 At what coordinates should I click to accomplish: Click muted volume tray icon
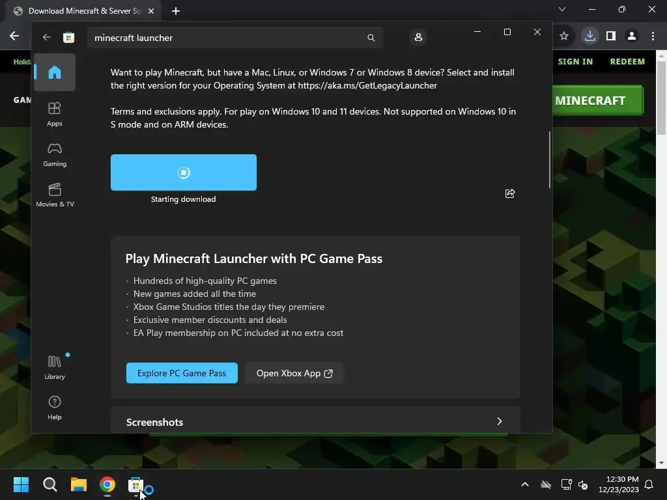(583, 484)
